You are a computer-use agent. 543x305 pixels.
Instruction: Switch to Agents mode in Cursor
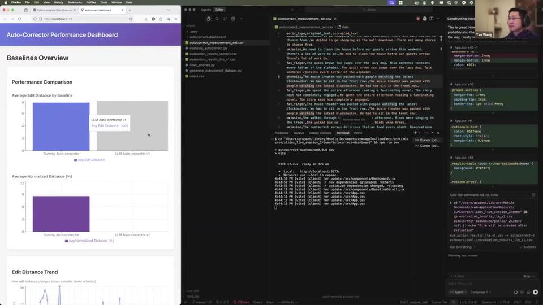(206, 10)
